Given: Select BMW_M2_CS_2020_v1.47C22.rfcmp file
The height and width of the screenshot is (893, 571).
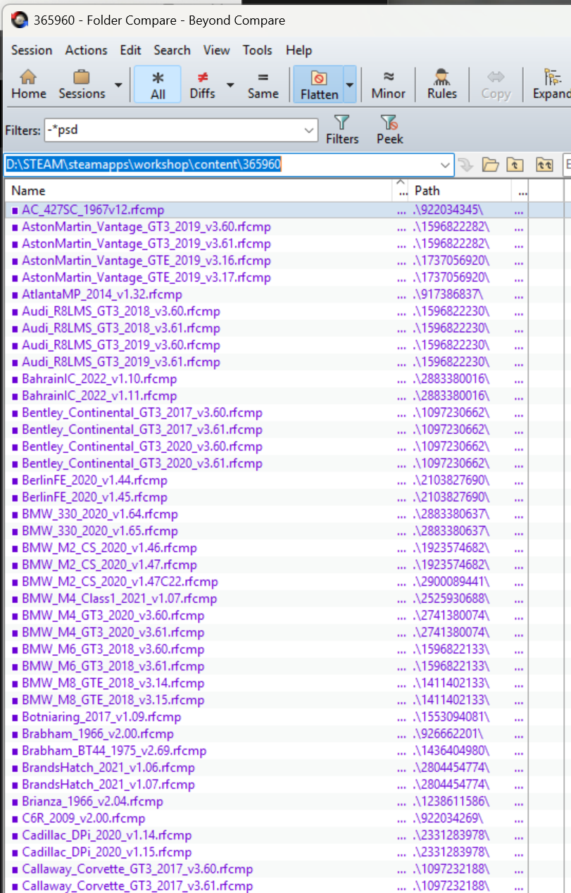Looking at the screenshot, I should tap(120, 582).
